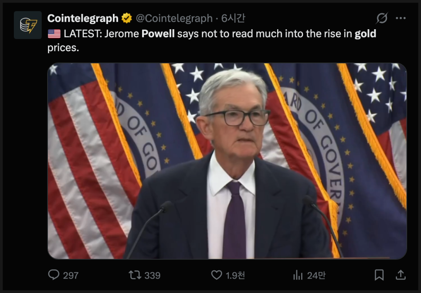Click the bold word gold in the text
Viewport: 421px width, 293px height.
pyautogui.click(x=365, y=34)
